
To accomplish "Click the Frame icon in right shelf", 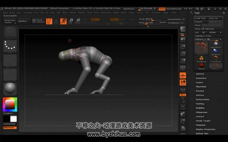I will point(183,107).
